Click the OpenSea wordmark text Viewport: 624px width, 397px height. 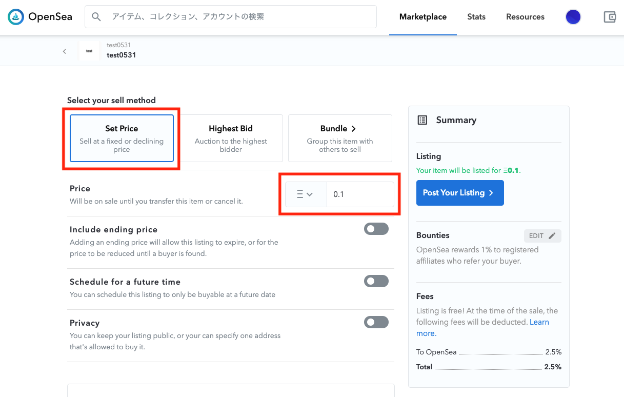point(50,17)
